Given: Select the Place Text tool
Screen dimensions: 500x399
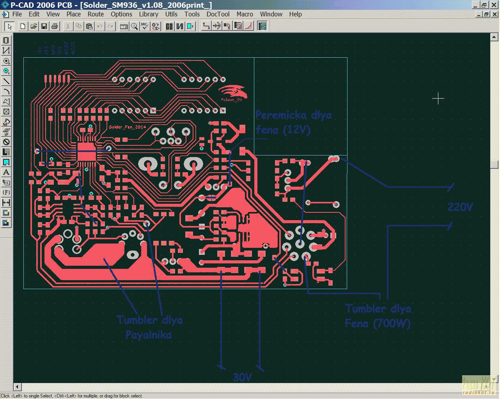Looking at the screenshot, I should coord(6,172).
